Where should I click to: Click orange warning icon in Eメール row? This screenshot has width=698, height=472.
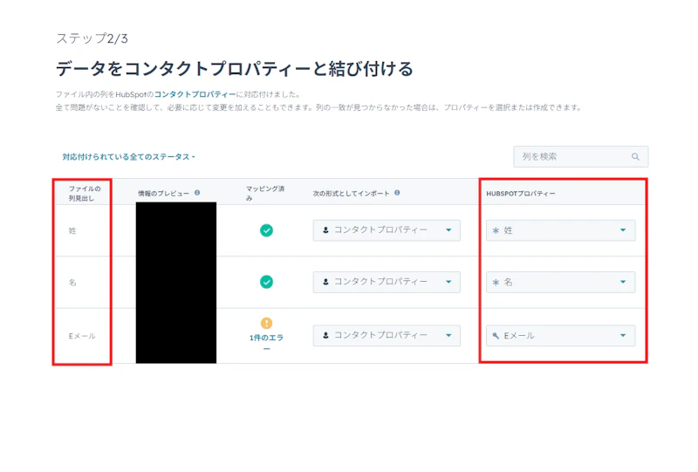click(x=266, y=323)
